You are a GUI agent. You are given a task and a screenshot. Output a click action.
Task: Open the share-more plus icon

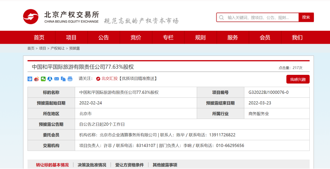(30, 79)
